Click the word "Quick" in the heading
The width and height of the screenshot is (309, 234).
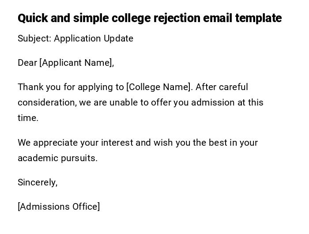(x=33, y=18)
